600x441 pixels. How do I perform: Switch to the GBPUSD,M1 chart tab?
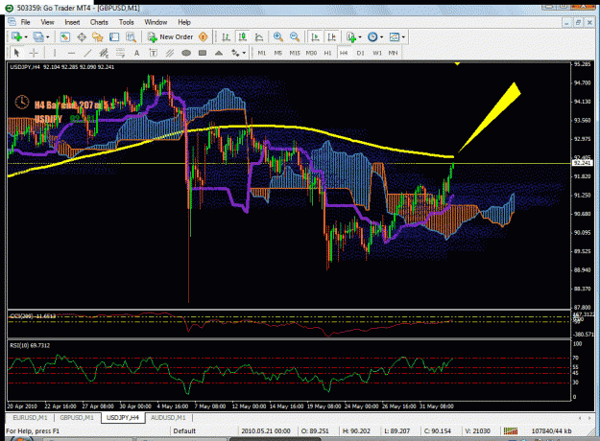(x=77, y=418)
